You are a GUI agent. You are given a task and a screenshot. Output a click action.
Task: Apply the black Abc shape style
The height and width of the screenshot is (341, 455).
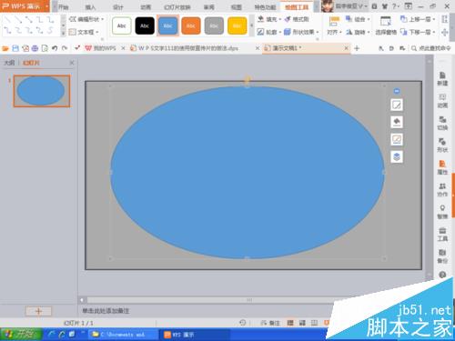(x=145, y=25)
